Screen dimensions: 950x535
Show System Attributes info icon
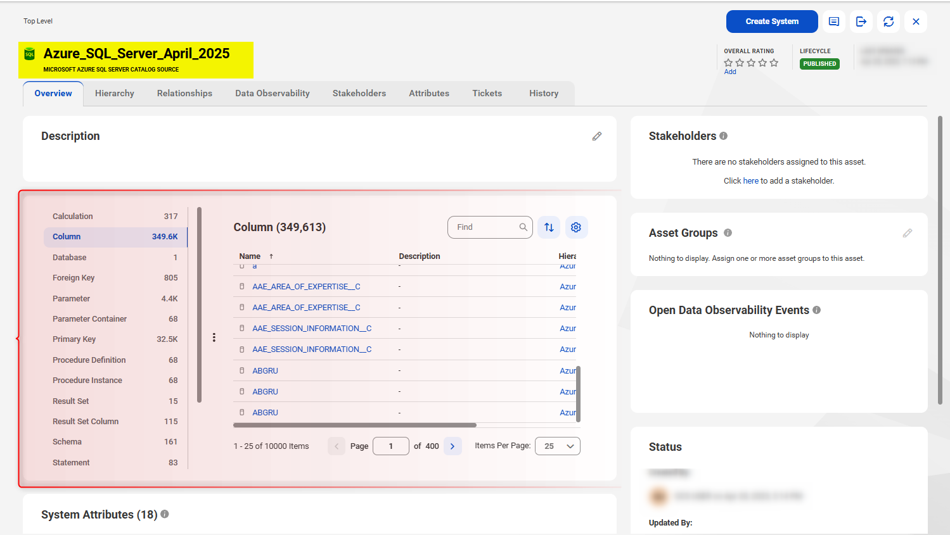coord(165,514)
